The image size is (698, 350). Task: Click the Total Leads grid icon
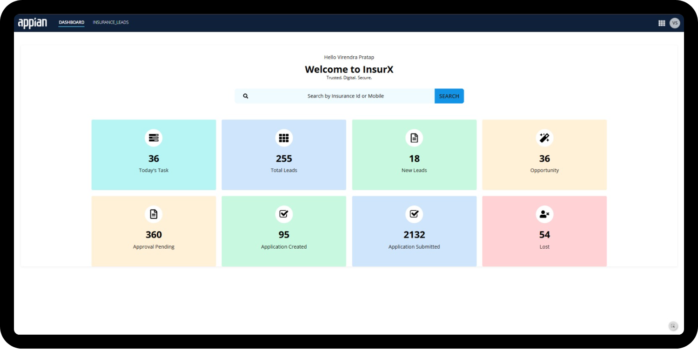(284, 138)
